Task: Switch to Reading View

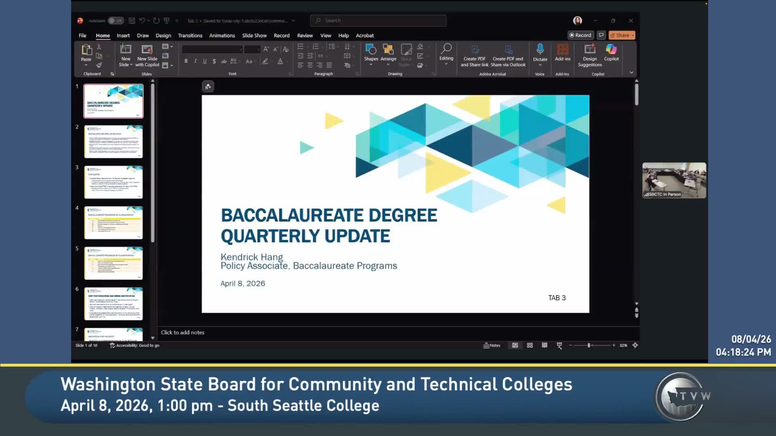Action: tap(544, 345)
